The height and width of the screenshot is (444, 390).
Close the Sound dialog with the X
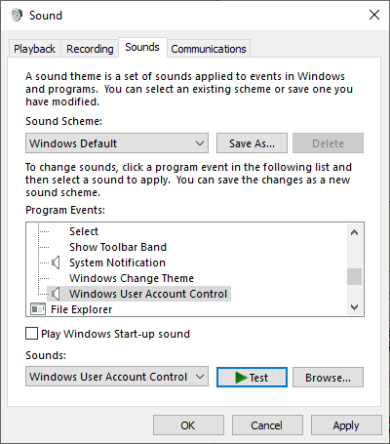374,15
